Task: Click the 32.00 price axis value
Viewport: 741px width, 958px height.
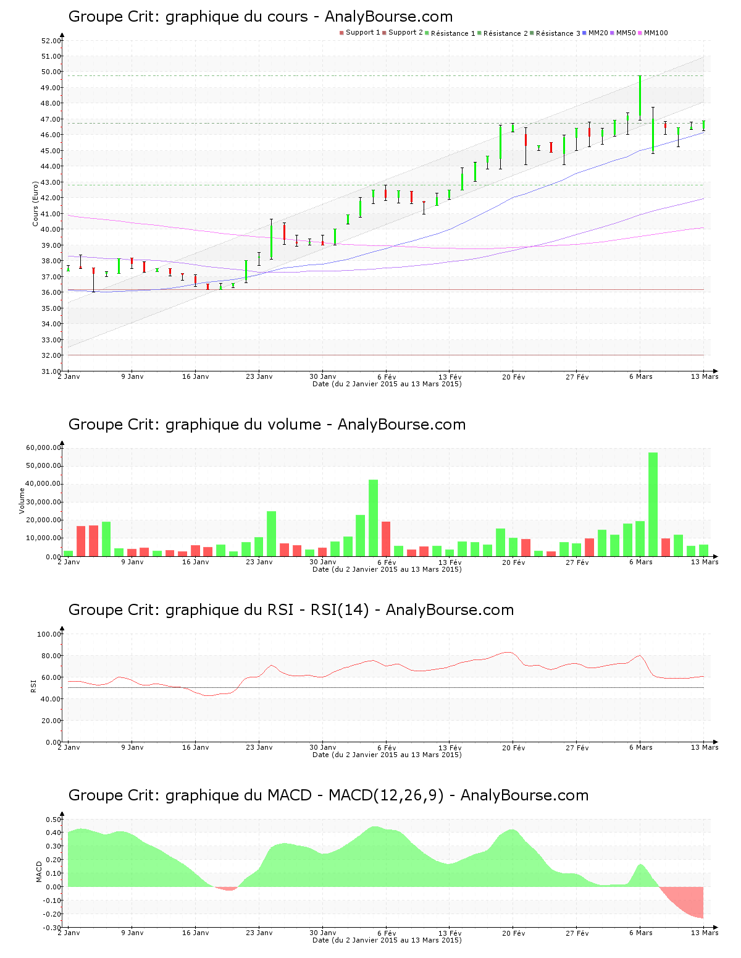Action: pyautogui.click(x=51, y=355)
